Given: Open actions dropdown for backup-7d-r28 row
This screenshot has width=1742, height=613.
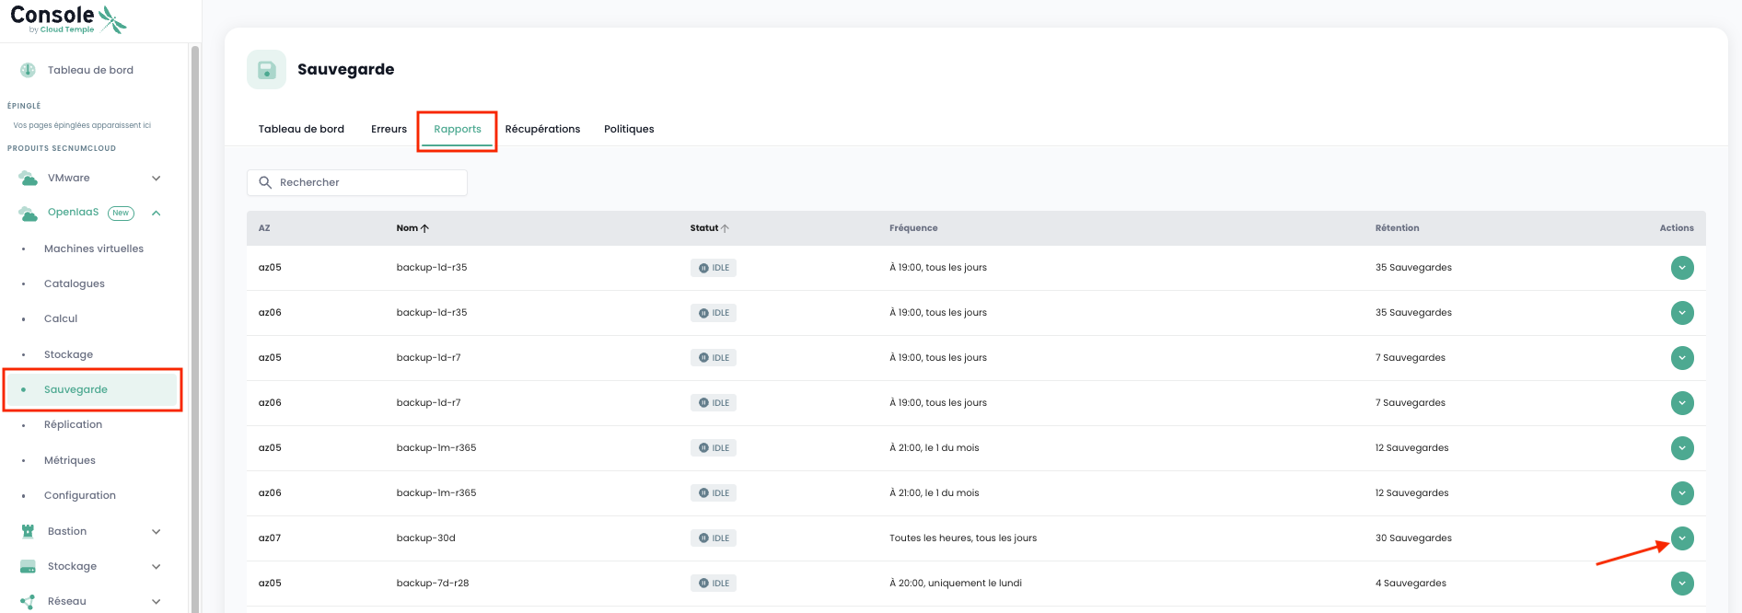Looking at the screenshot, I should coord(1682,584).
